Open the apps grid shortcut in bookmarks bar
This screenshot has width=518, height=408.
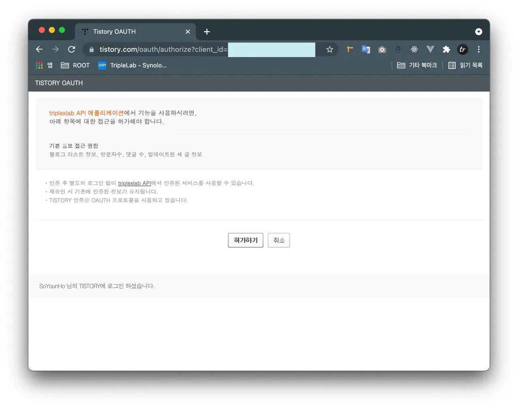44,65
